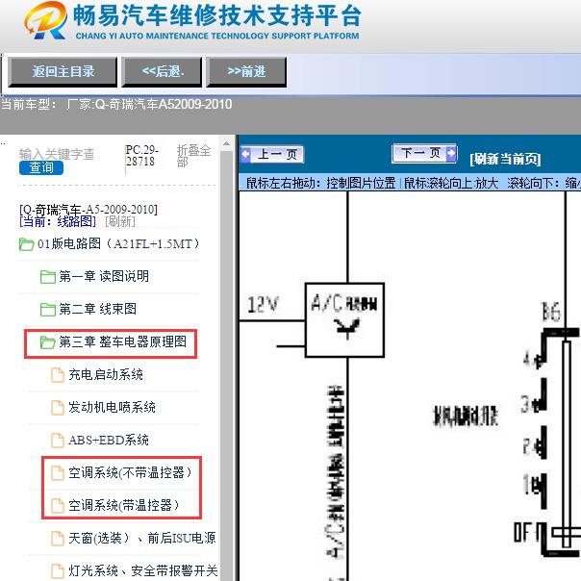
Task: Click folder icon beside 第二章 线束图
Action: (x=48, y=310)
